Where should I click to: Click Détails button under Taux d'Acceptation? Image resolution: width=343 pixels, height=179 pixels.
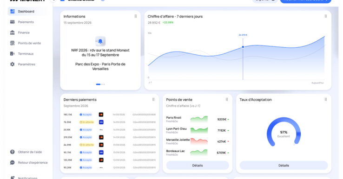click(284, 166)
